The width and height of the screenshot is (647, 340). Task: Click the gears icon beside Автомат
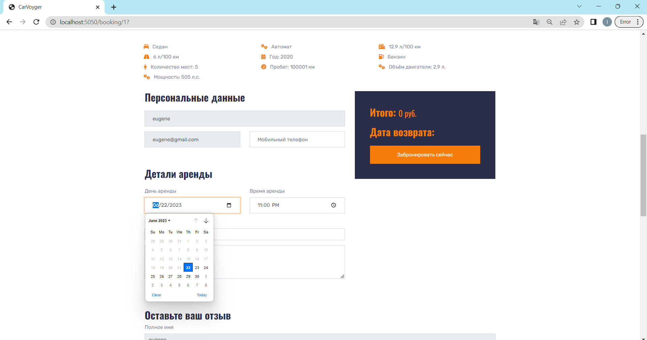pos(264,47)
